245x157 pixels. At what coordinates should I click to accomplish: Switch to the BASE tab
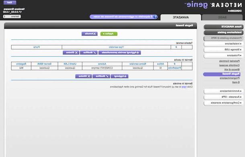click(222, 17)
